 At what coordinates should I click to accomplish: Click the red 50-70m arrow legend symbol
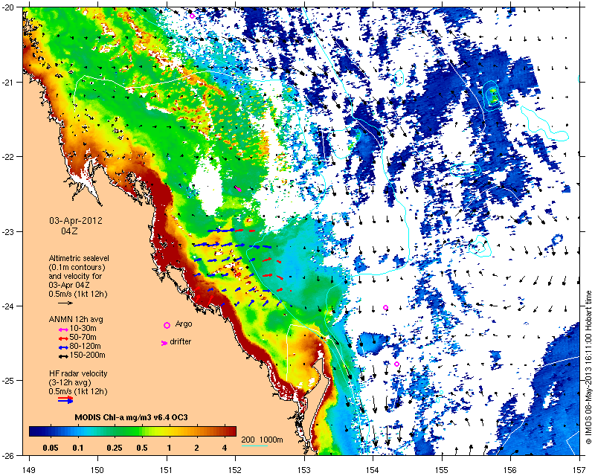point(63,338)
